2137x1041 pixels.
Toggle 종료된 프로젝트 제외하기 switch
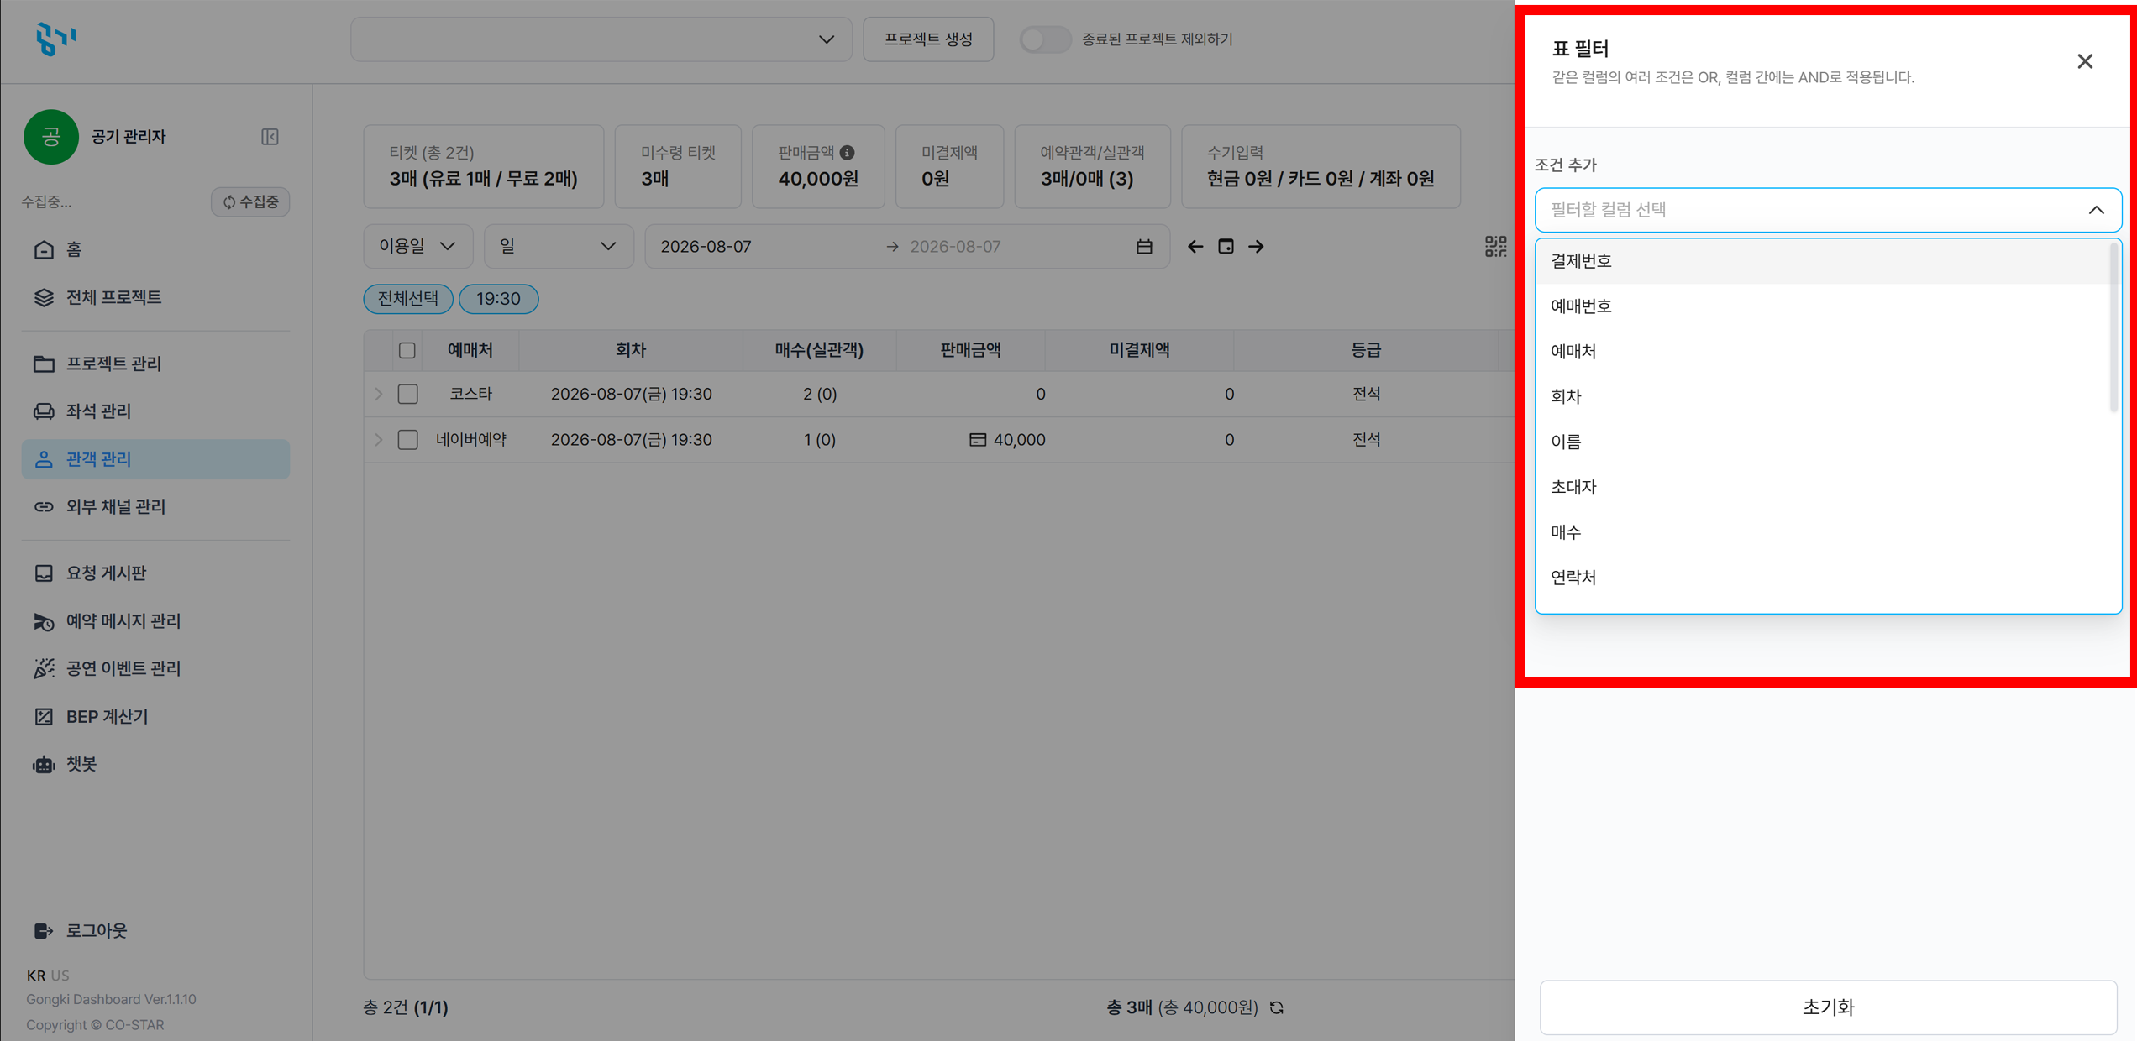(1045, 39)
